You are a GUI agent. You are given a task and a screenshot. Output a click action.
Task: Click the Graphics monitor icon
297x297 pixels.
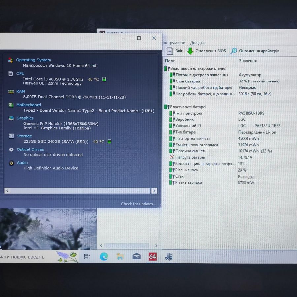pos(11,118)
